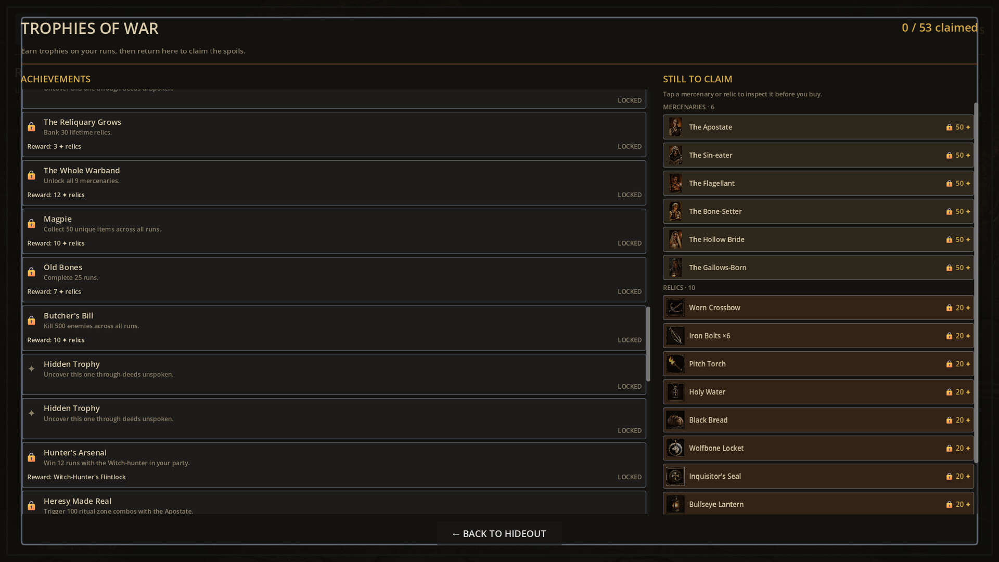Click the Still To Claim list scrollbar
The height and width of the screenshot is (562, 999).
pyautogui.click(x=976, y=283)
